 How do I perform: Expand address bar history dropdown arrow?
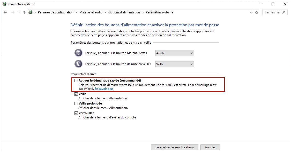(x=251, y=12)
